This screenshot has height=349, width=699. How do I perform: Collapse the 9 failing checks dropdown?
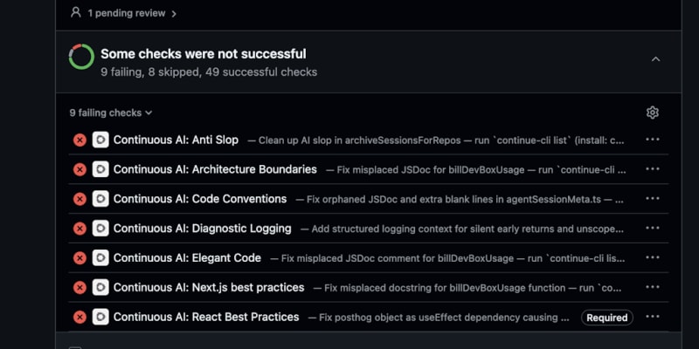pos(111,113)
